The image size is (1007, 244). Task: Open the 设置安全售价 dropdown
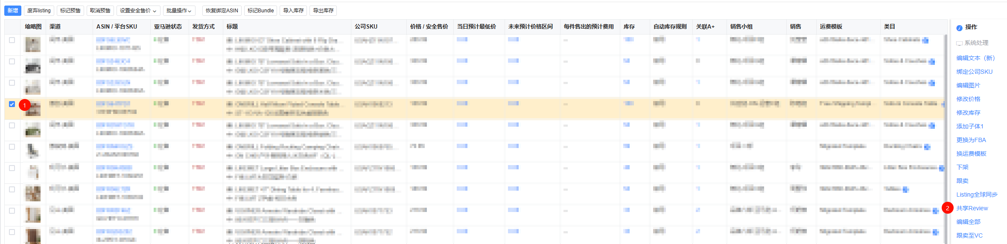pos(137,11)
